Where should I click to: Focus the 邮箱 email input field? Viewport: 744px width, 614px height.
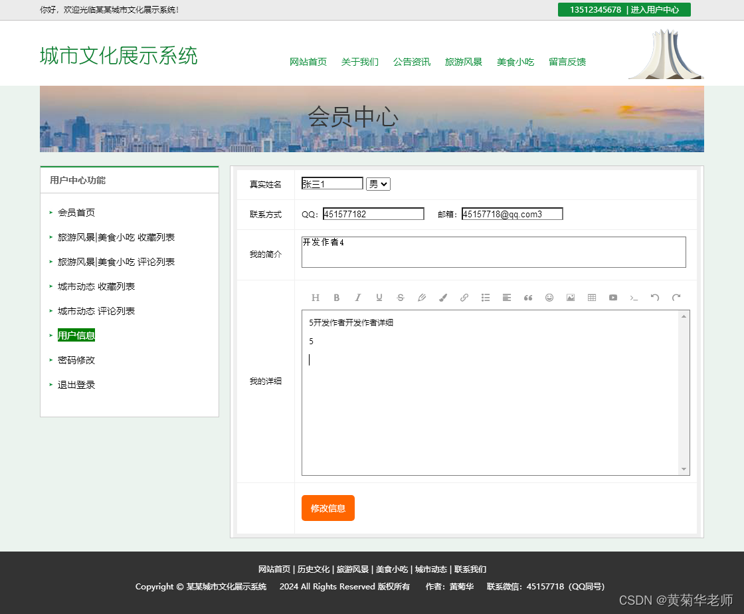pyautogui.click(x=512, y=214)
